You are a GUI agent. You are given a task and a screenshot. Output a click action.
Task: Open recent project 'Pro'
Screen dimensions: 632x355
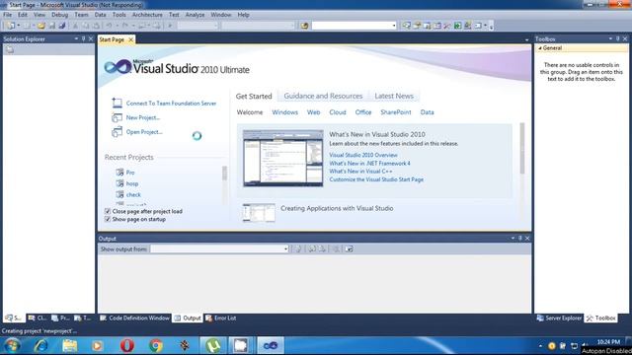(x=129, y=173)
